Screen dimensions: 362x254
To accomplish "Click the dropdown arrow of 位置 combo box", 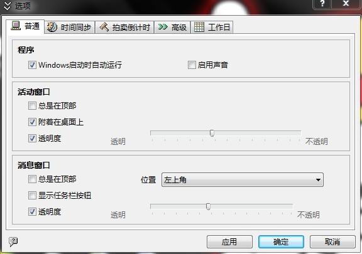I will click(x=318, y=180).
